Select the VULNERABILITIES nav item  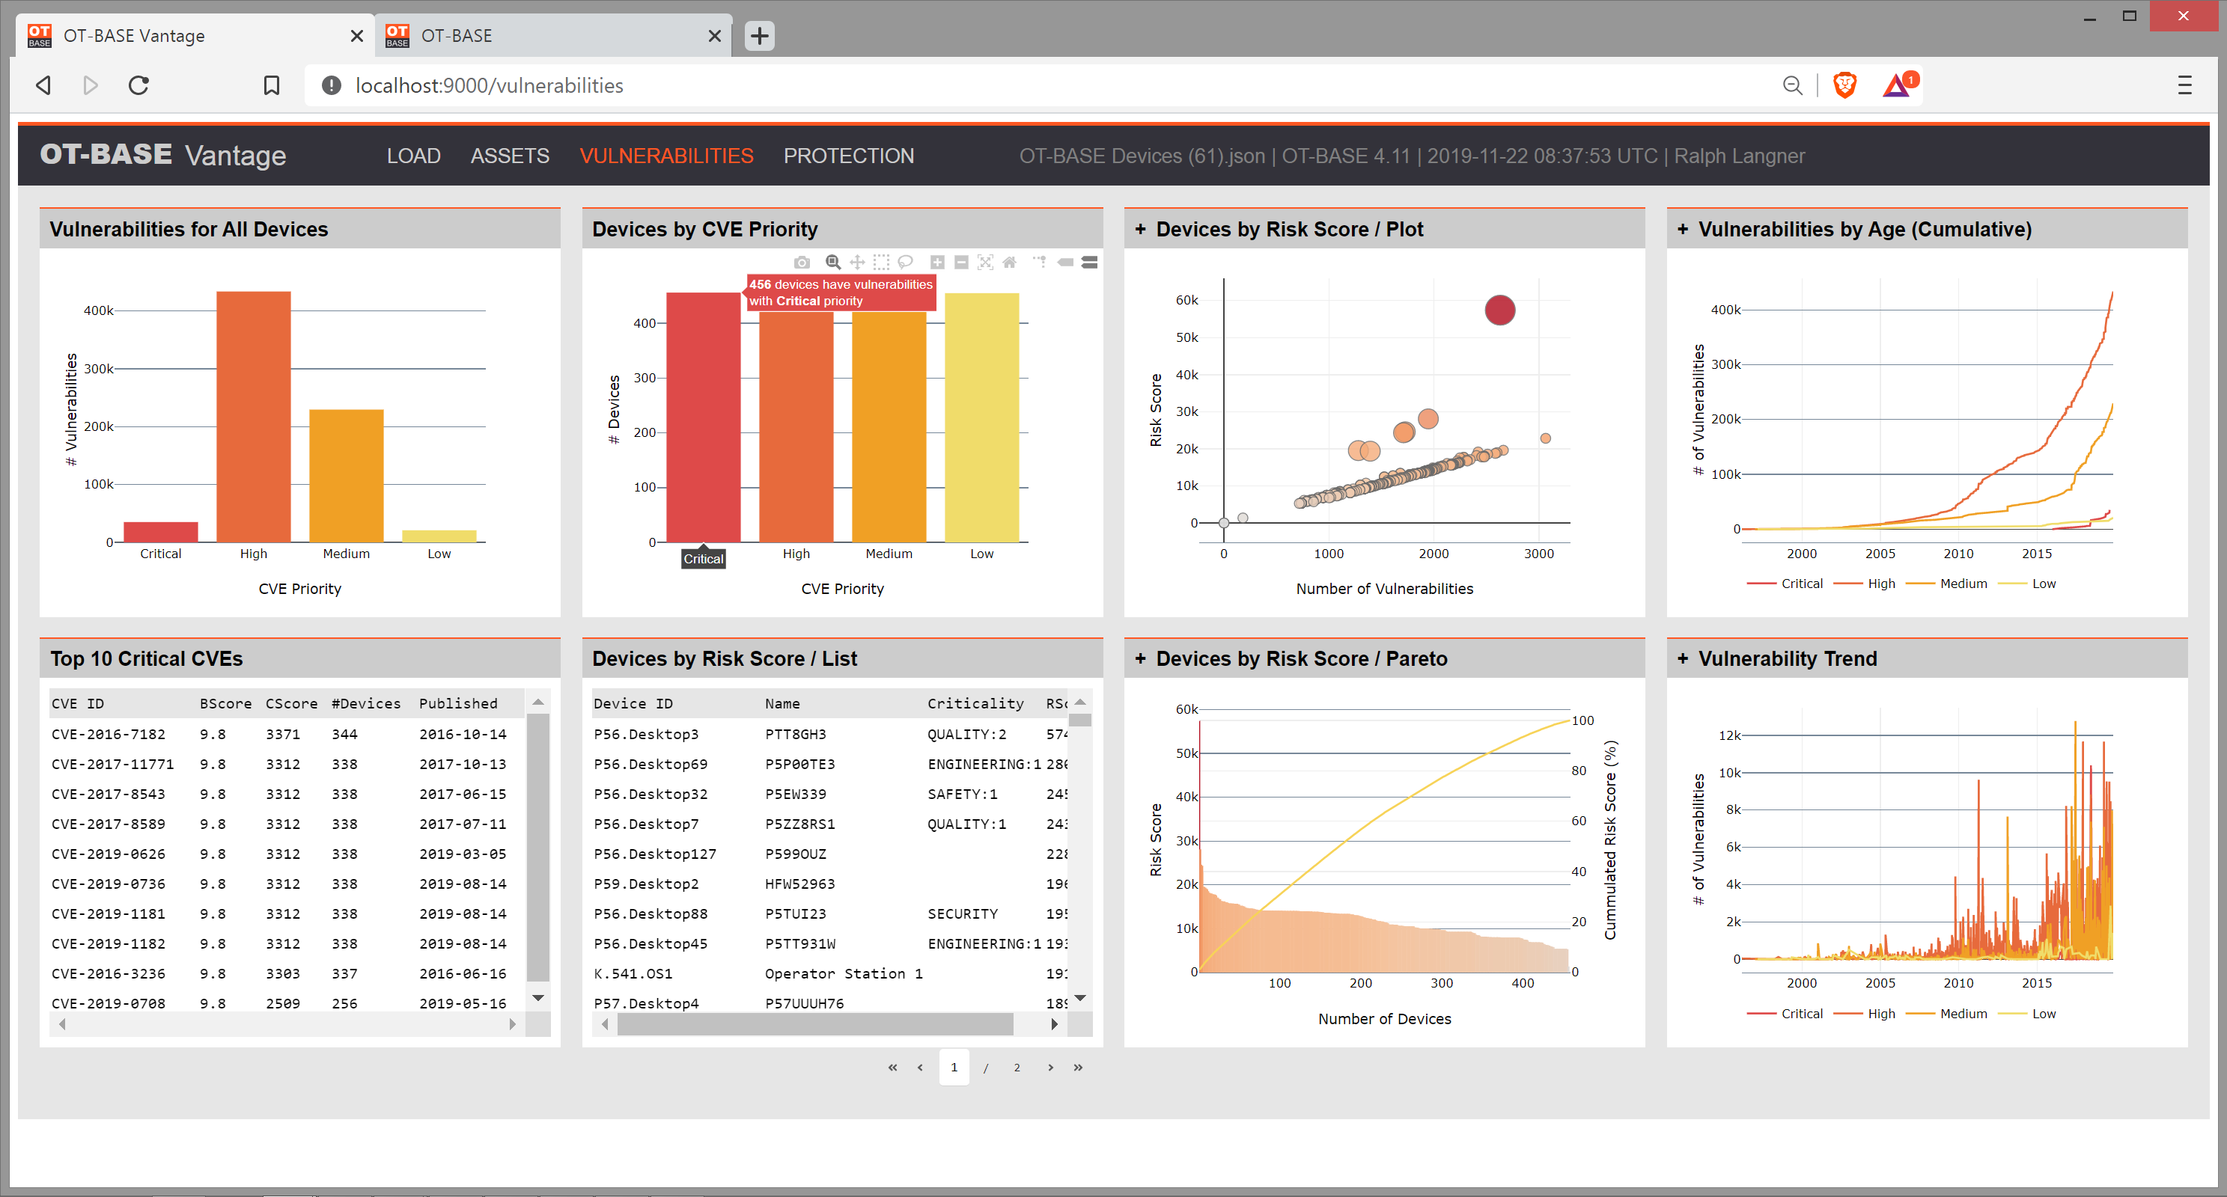tap(666, 156)
